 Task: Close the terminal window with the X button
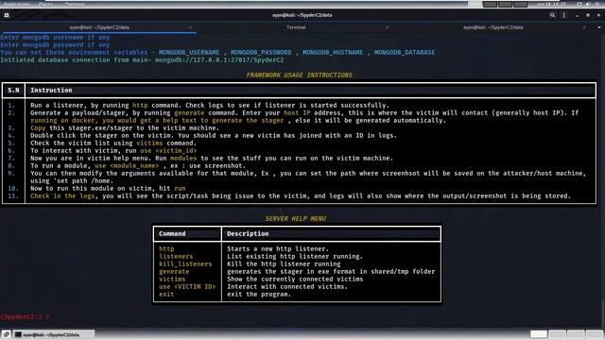coord(598,15)
